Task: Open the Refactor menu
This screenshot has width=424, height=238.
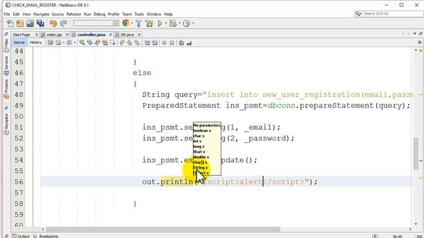Action: (x=74, y=14)
